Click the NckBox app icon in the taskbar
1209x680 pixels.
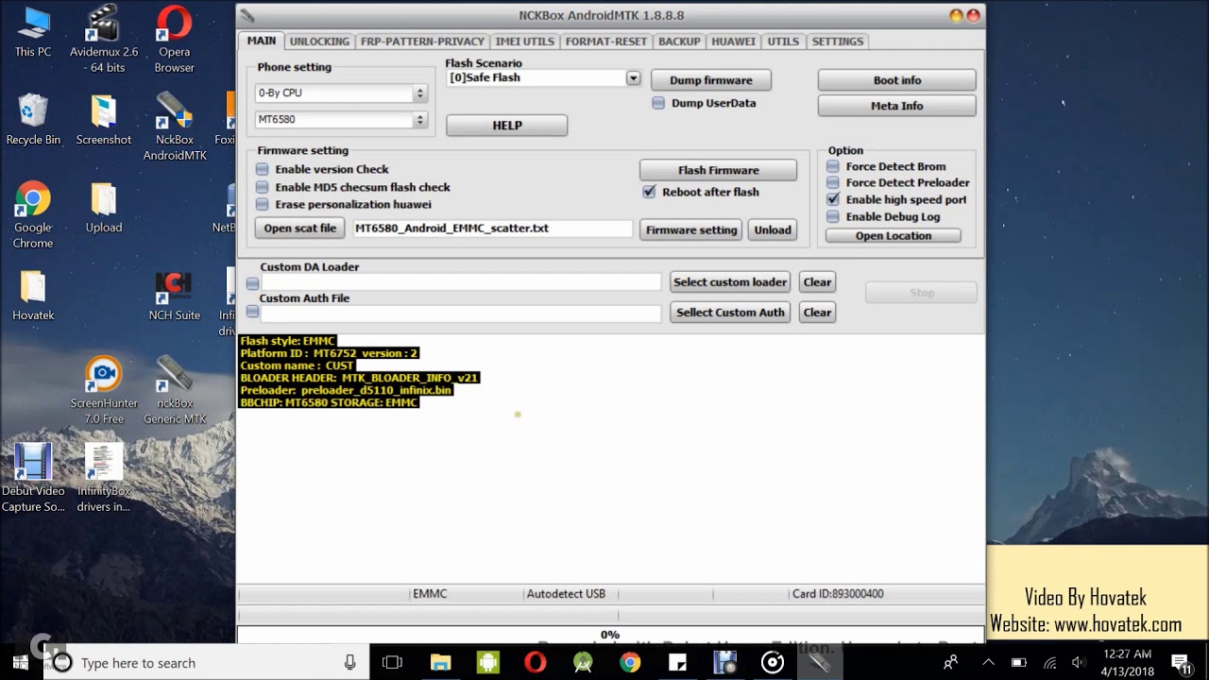(820, 663)
